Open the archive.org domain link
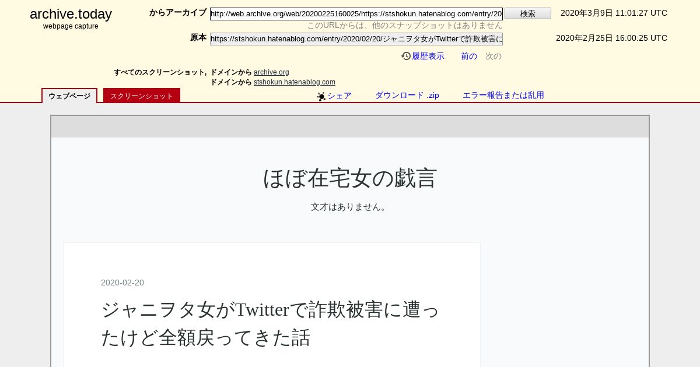 (x=271, y=72)
